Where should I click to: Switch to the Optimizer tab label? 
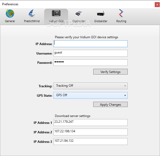click(x=79, y=21)
